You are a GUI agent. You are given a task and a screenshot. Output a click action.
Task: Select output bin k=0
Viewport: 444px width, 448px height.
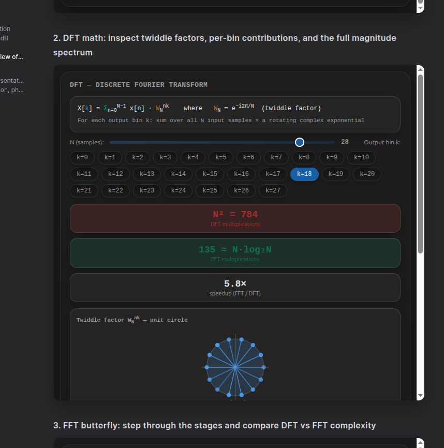pos(82,157)
